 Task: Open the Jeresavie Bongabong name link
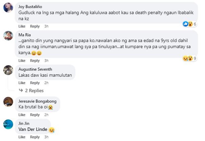click(37, 101)
